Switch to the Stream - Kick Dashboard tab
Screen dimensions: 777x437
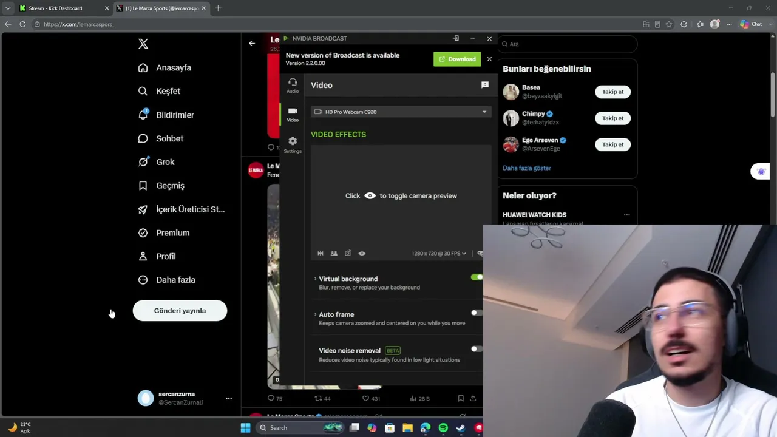point(63,8)
